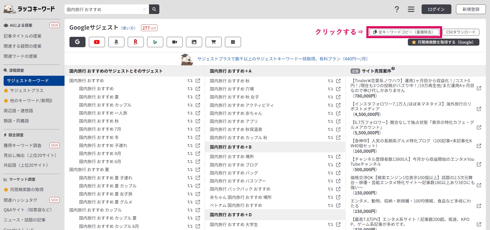490x230 pixels.
Task: Click 月間検索数を取得する(Google) button
Action: tap(444, 42)
